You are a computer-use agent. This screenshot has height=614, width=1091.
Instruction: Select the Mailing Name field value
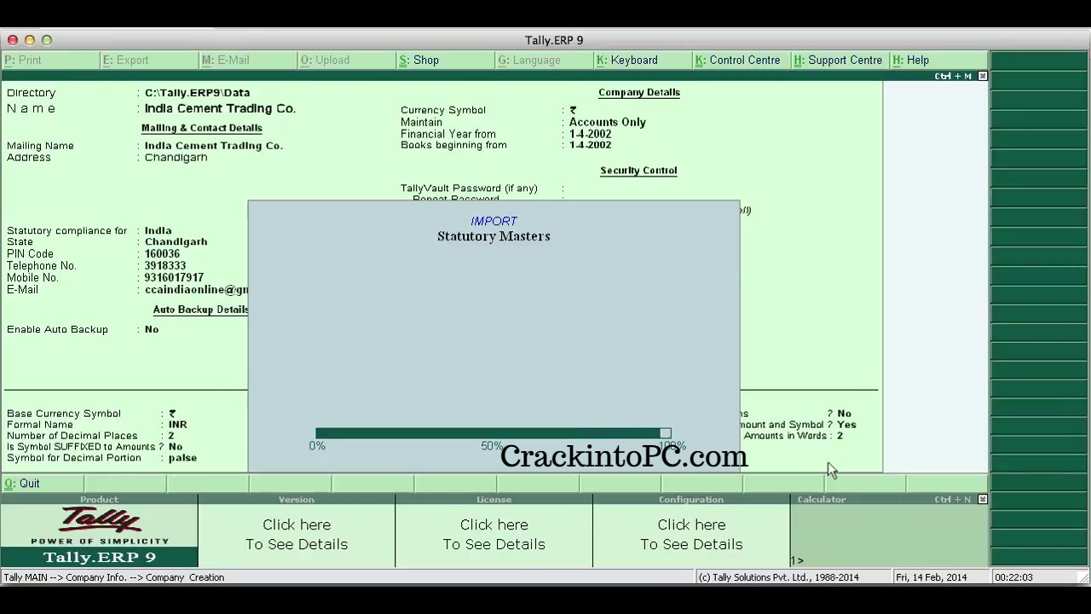pos(213,146)
